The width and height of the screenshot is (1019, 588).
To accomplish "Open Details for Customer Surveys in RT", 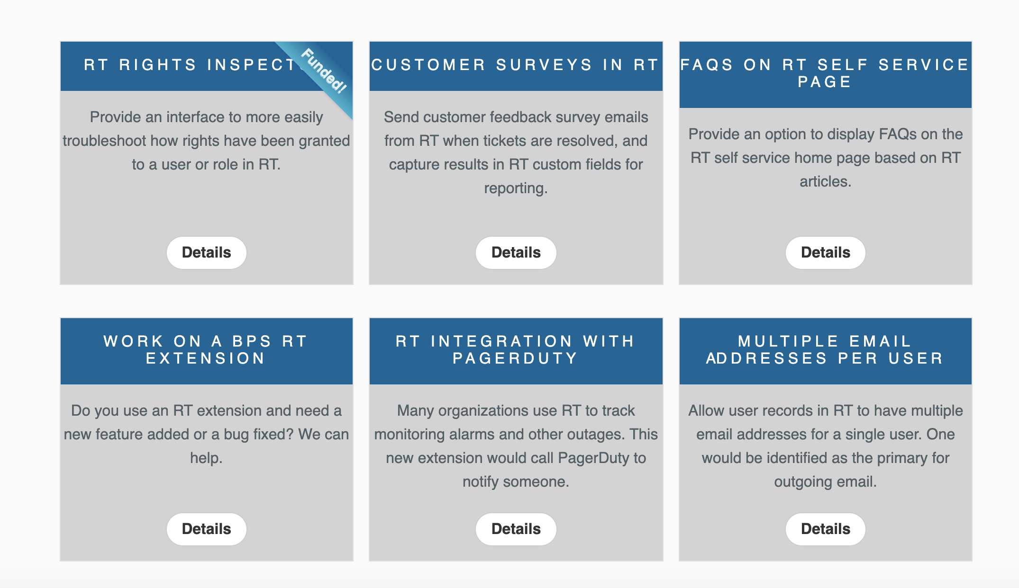I will (516, 252).
